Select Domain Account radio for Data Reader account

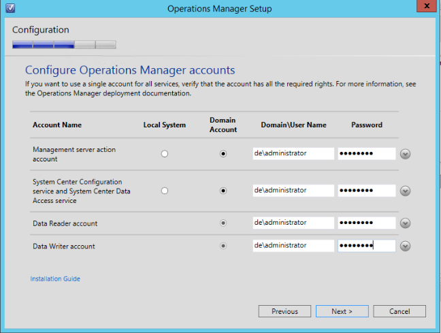click(x=223, y=223)
